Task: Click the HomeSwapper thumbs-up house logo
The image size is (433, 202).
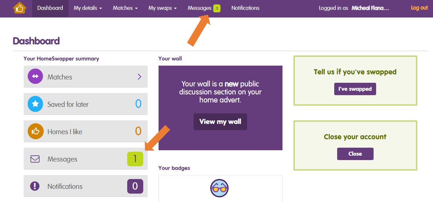Action: click(x=20, y=8)
